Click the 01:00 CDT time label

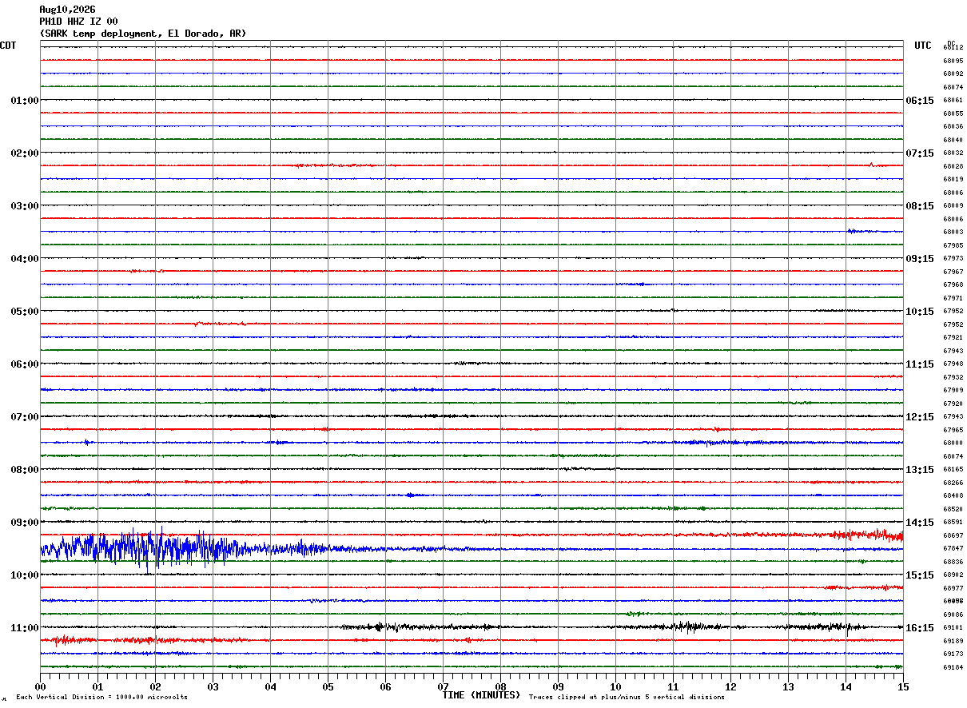click(x=24, y=101)
